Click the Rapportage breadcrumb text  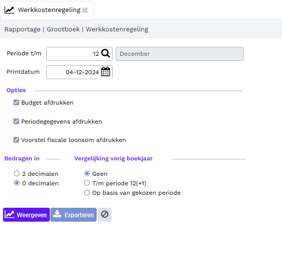[22, 29]
